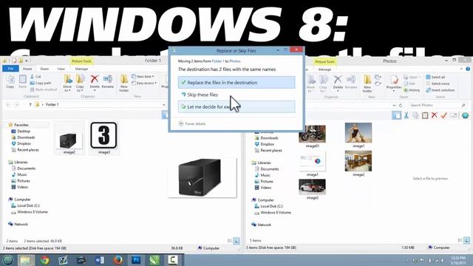This screenshot has width=473, height=266.
Task: Open Properties dropdown in Photos ribbon
Action: click(394, 83)
